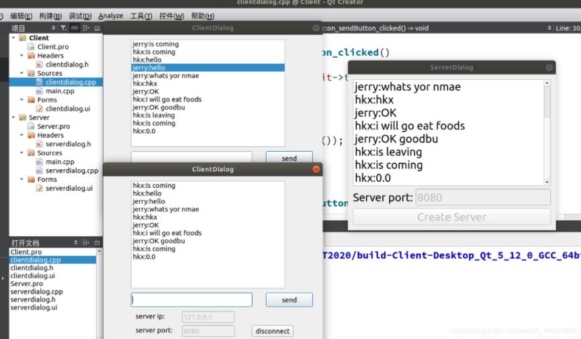Open the 构建(B) menu

(x=50, y=16)
